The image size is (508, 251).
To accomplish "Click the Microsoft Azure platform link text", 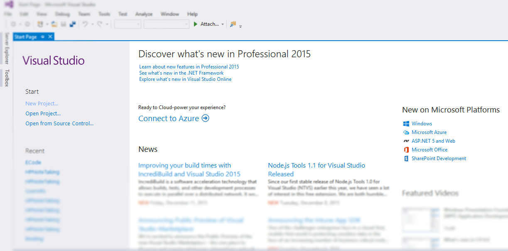I will (429, 132).
